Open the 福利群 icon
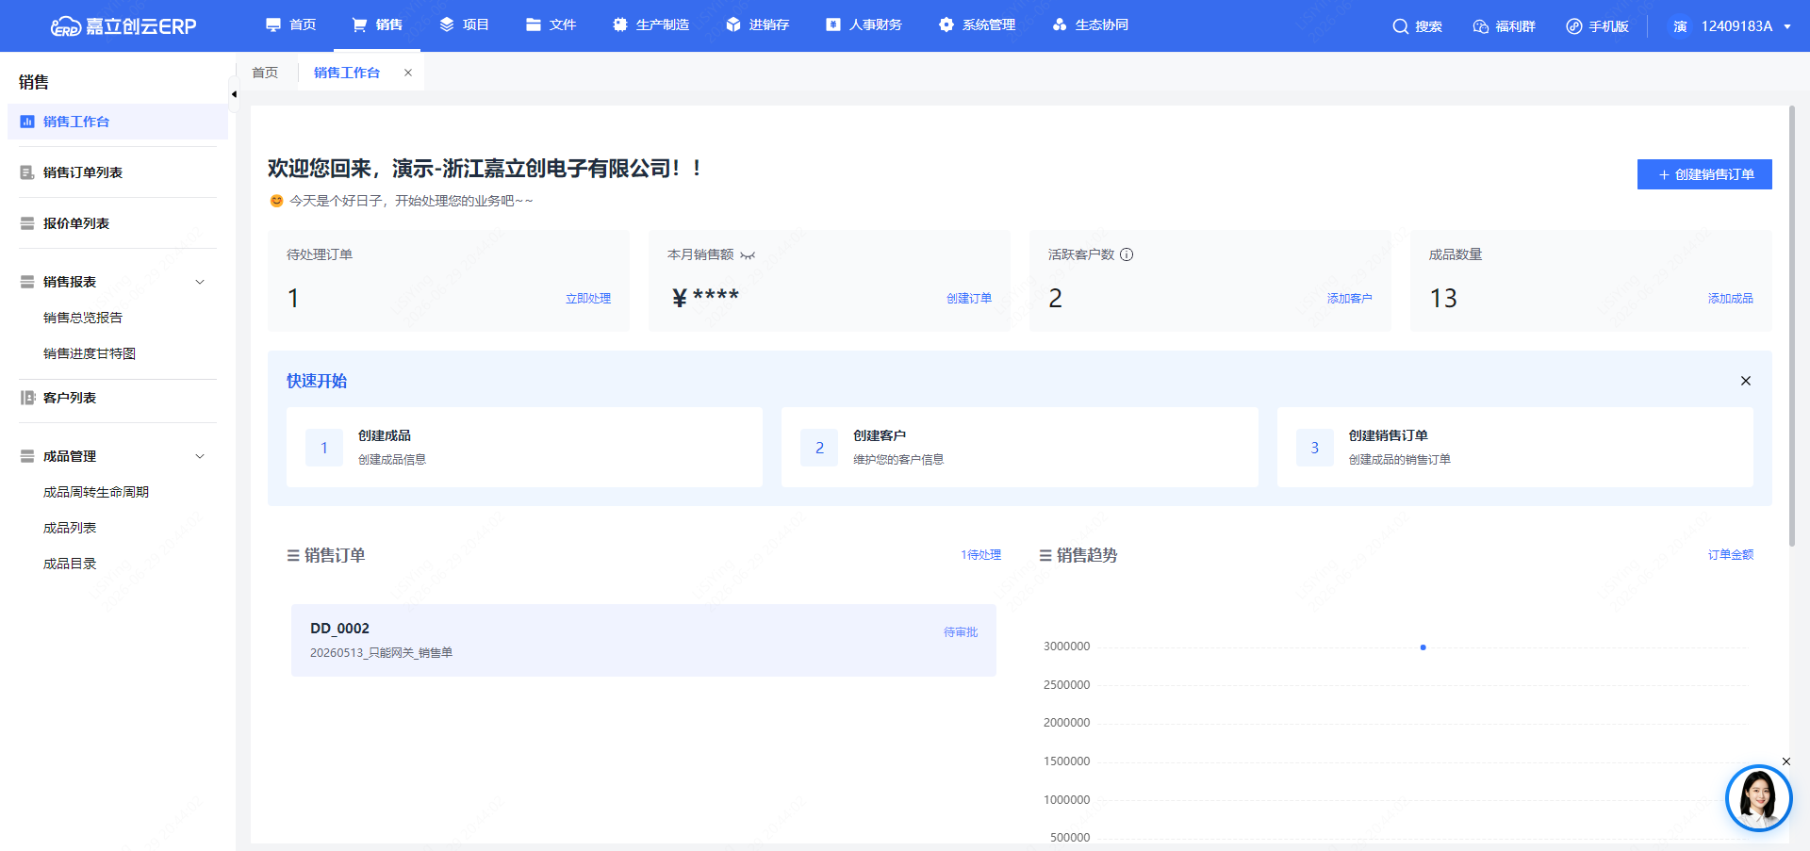The image size is (1810, 851). [1481, 26]
